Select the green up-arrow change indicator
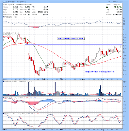The image size is (129, 131). (107, 7)
